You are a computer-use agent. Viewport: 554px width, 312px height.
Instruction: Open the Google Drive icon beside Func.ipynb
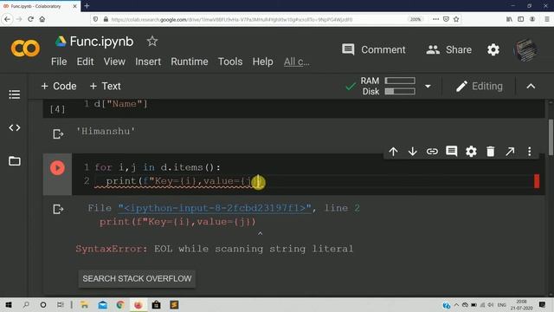(x=61, y=42)
